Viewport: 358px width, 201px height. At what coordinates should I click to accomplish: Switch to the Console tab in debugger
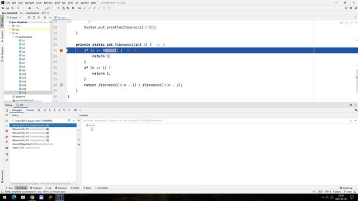click(x=30, y=110)
